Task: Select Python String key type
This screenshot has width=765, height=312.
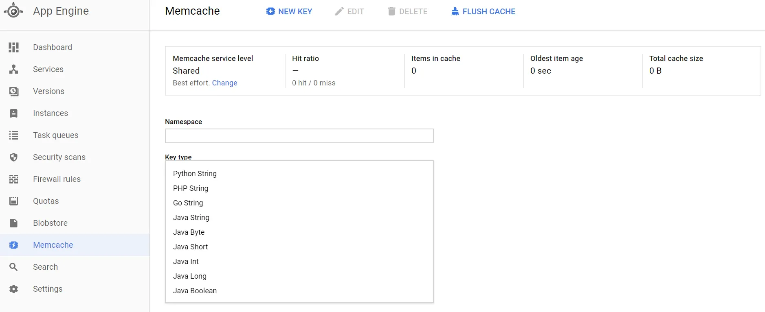Action: 299,174
